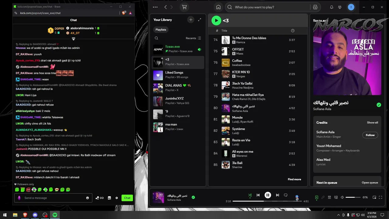Create playlist with plus button in library
This screenshot has width=389, height=219.
tap(191, 20)
